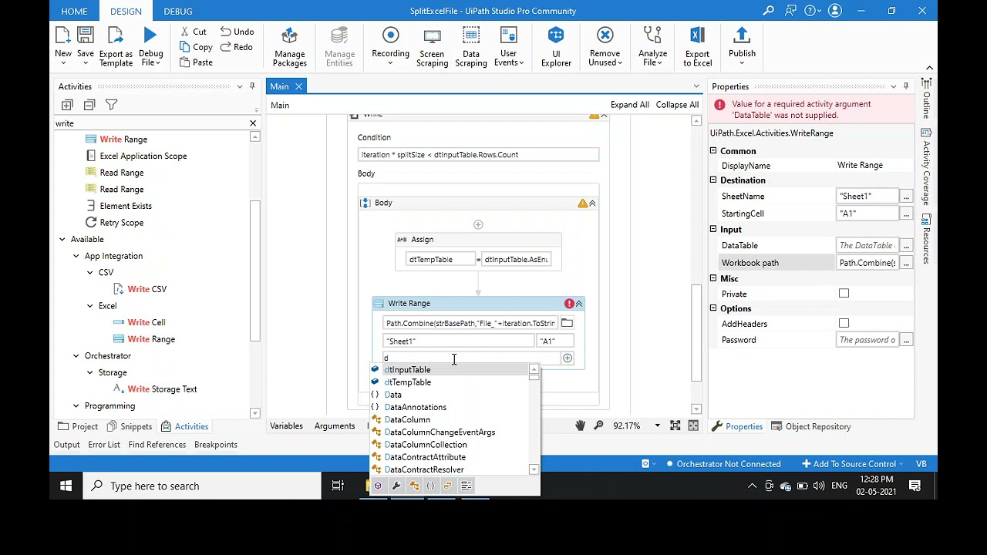Run Analyze File
Image resolution: width=987 pixels, height=555 pixels.
652,46
